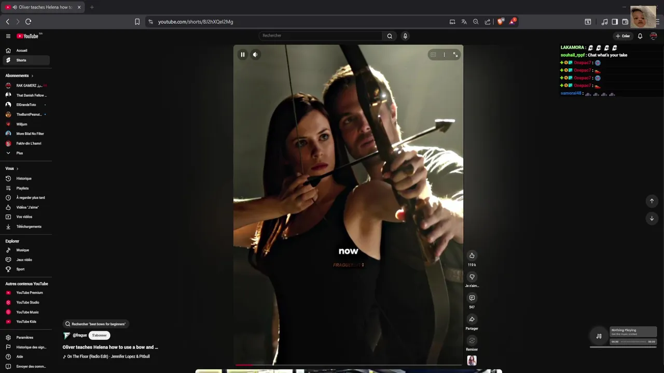Image resolution: width=664 pixels, height=373 pixels.
Task: Open Historique in the sidebar
Action: pyautogui.click(x=26, y=178)
